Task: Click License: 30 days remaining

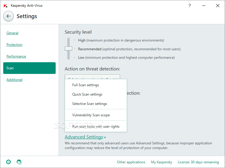Action: 198,162
